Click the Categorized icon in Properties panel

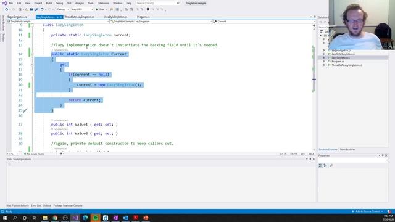pos(320,165)
